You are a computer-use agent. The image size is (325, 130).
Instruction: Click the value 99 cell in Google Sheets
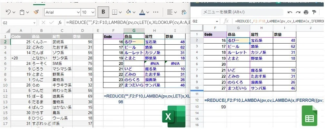(x=215, y=107)
